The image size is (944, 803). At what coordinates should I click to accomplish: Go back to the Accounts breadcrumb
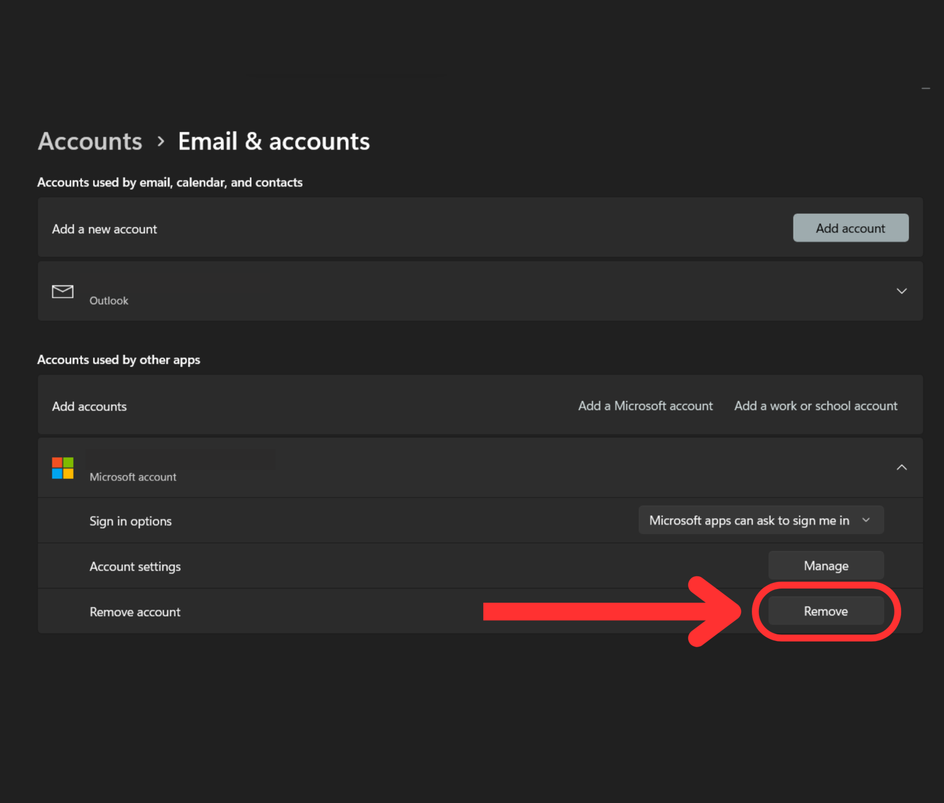point(90,142)
